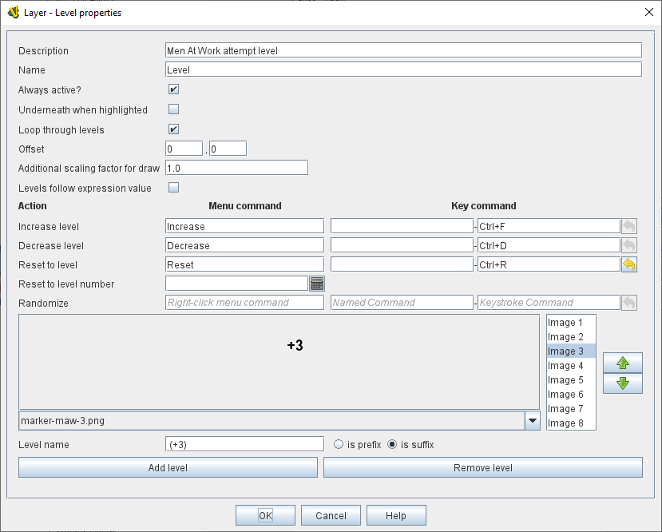Open calculator for Reset to level number
662x532 pixels.
[316, 284]
